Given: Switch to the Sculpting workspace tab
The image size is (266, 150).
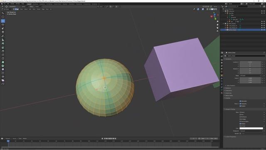Looking at the screenshot, I should pyautogui.click(x=42, y=4).
